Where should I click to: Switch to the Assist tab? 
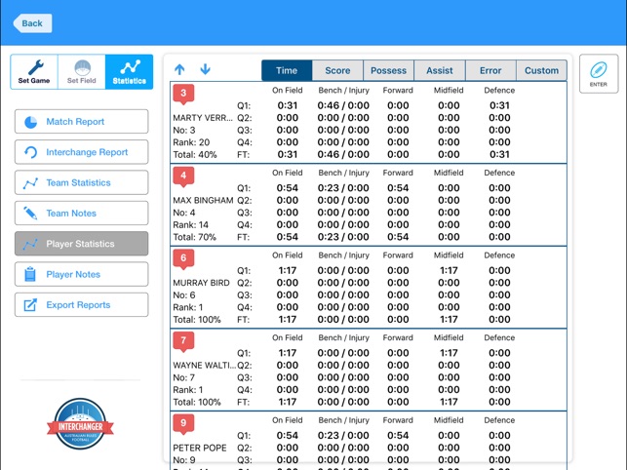[440, 71]
